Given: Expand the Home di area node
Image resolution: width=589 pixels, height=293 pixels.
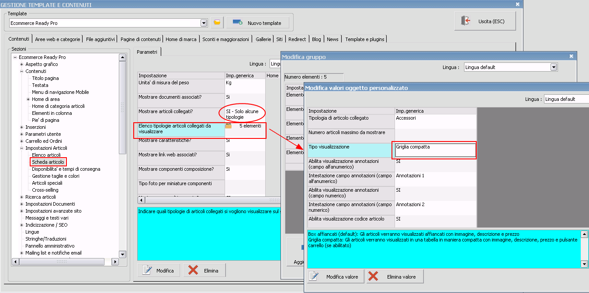Looking at the screenshot, I should click(28, 99).
